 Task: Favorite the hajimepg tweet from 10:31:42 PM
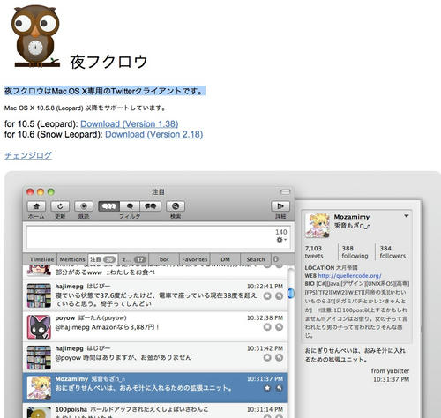pyautogui.click(x=267, y=357)
